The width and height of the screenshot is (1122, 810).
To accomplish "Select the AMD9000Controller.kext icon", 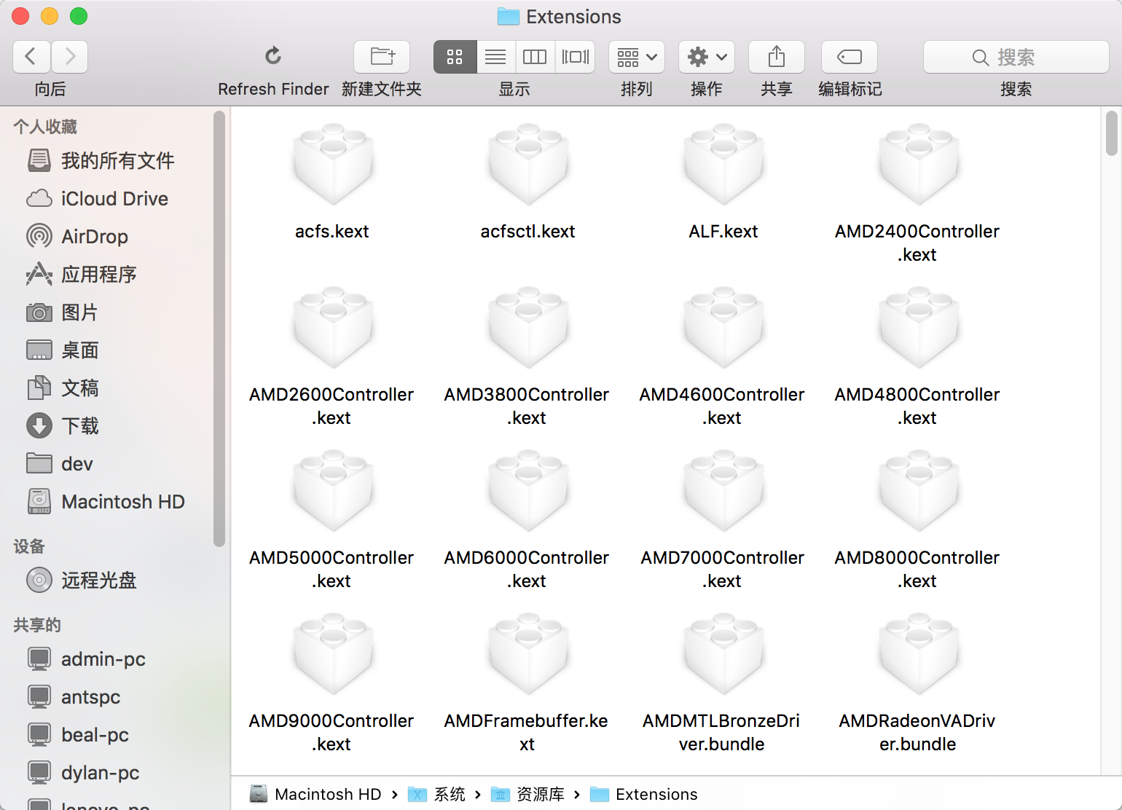I will [333, 653].
